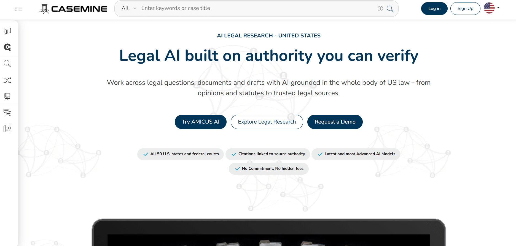The image size is (516, 246).
Task: Open the CaseMine logo home link
Action: [73, 9]
